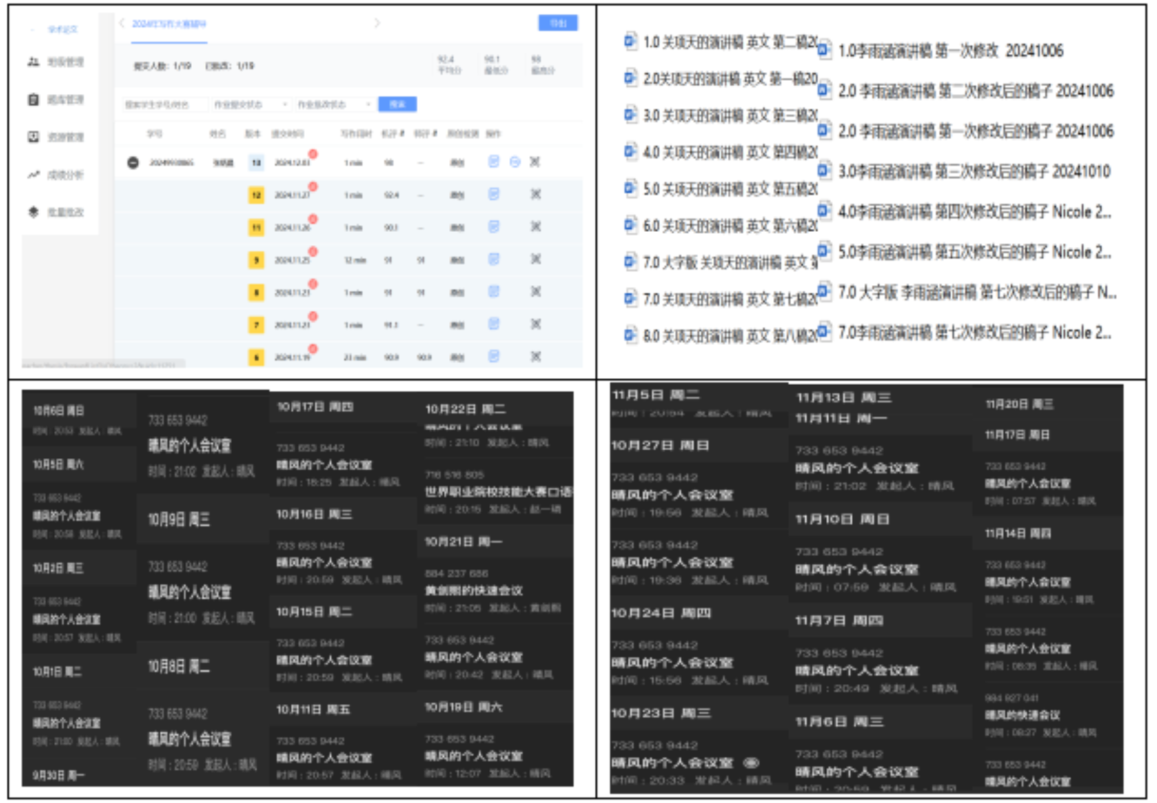1157x803 pixels.
Task: Open 批量批改 in the left sidebar
Action: coord(56,212)
